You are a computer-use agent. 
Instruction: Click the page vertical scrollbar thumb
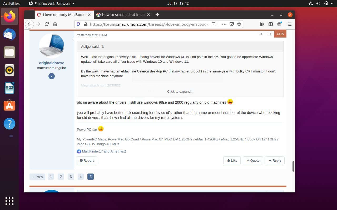click(293, 166)
